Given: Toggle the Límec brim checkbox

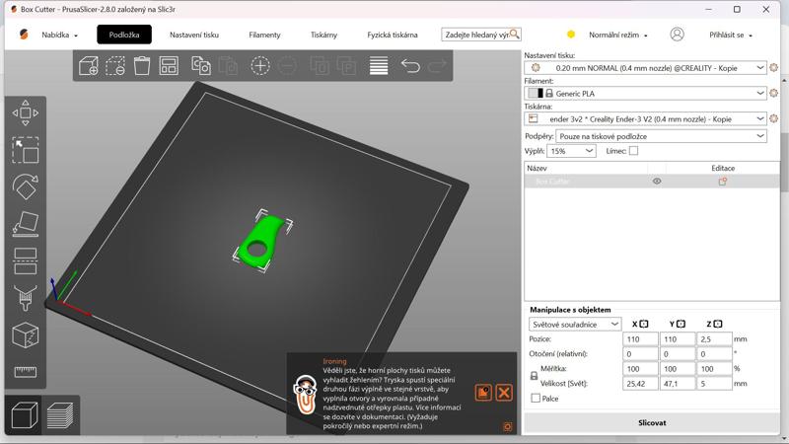Looking at the screenshot, I should pos(633,151).
